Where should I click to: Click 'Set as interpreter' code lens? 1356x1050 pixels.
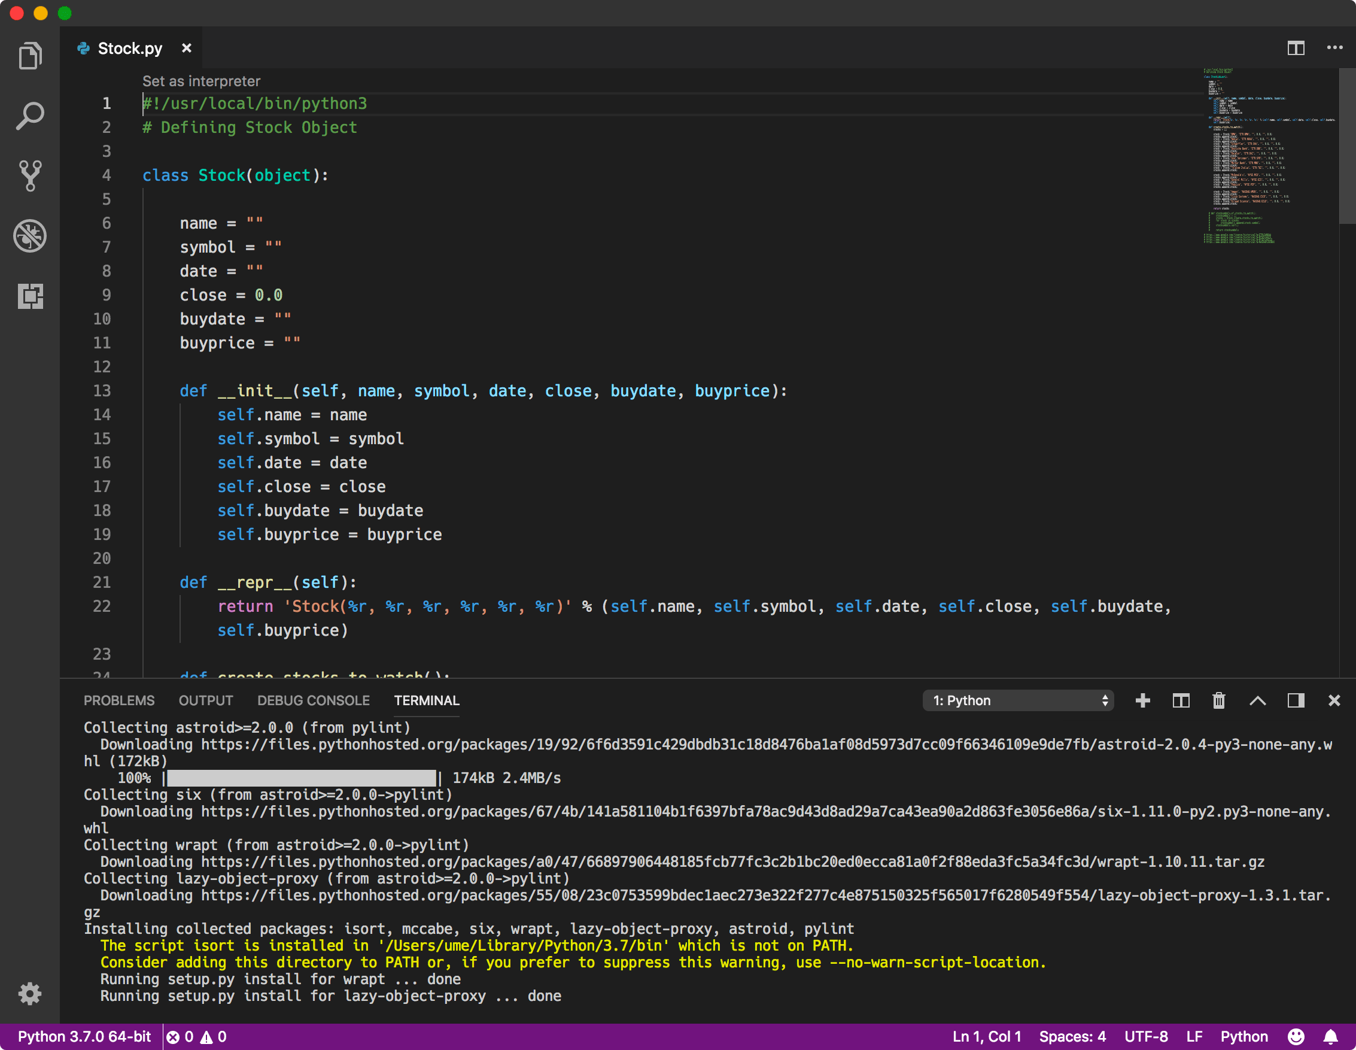(201, 81)
